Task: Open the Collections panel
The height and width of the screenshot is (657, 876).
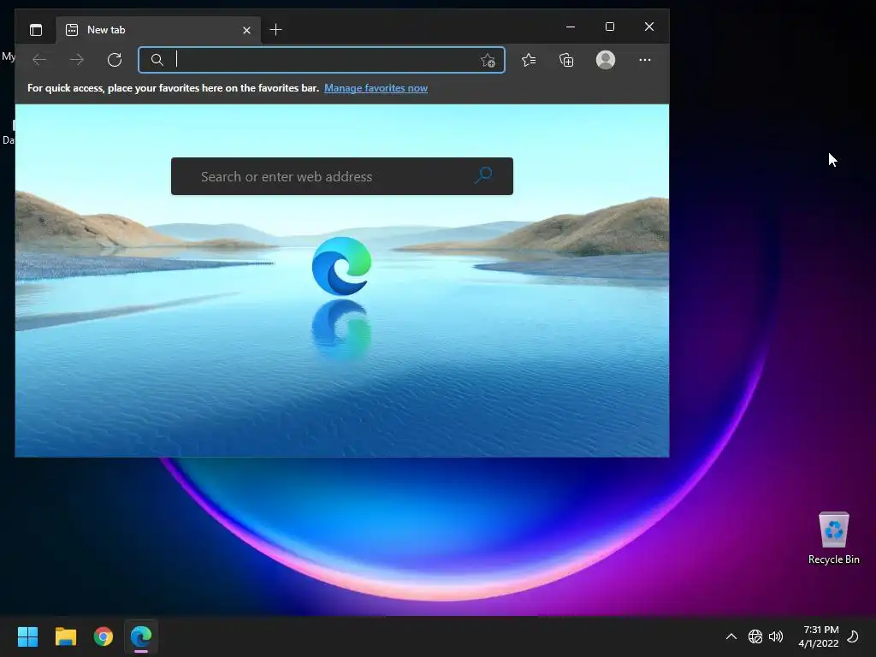Action: [566, 60]
